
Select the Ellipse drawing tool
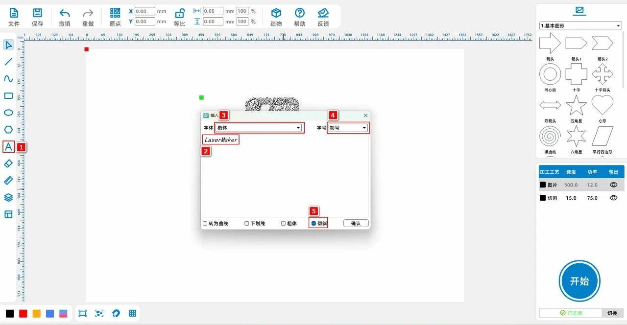8,113
